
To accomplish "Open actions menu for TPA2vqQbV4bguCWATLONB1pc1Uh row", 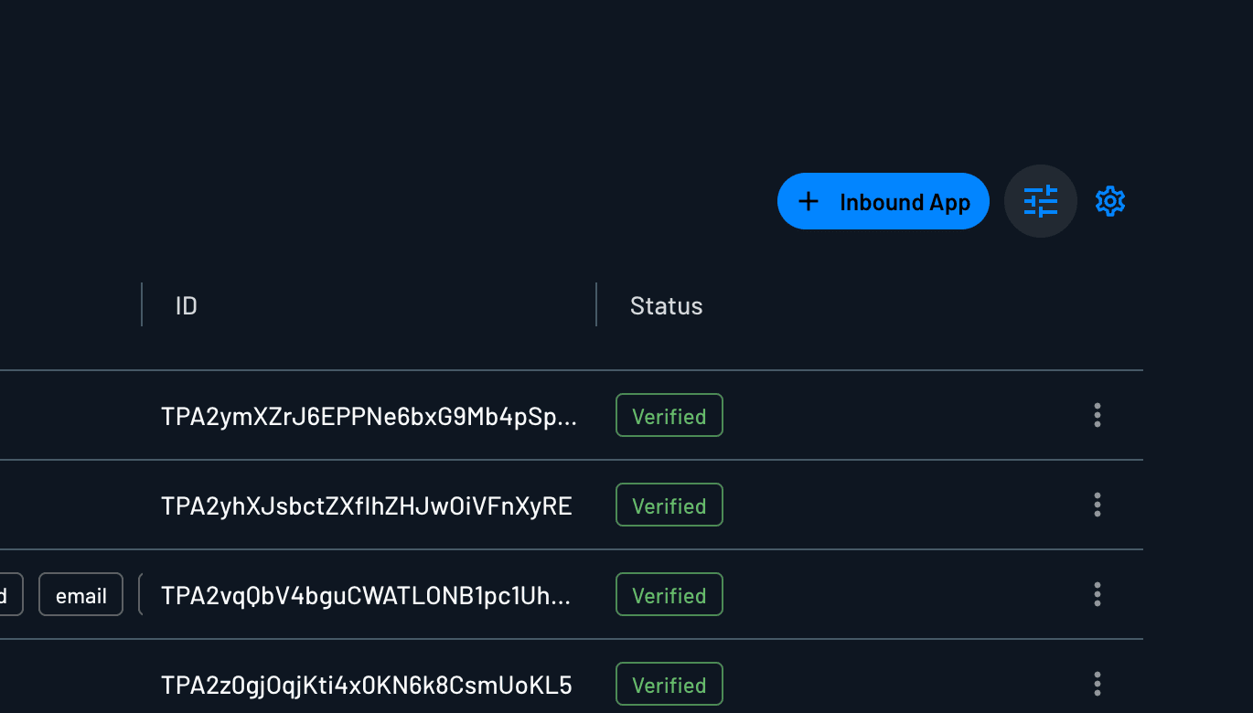I will tap(1097, 594).
